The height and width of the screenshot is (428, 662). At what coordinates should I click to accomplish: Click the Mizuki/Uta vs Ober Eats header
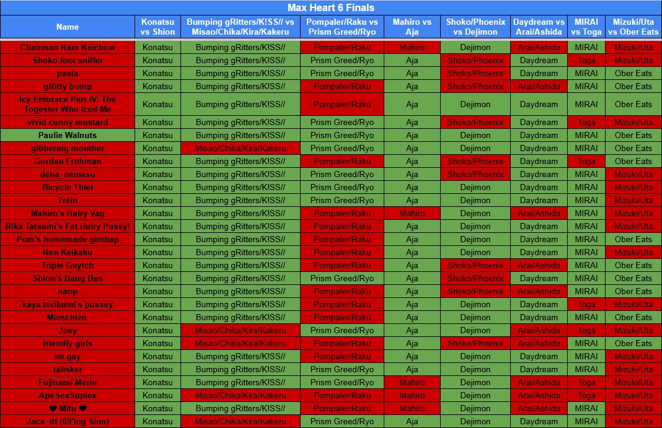[633, 27]
